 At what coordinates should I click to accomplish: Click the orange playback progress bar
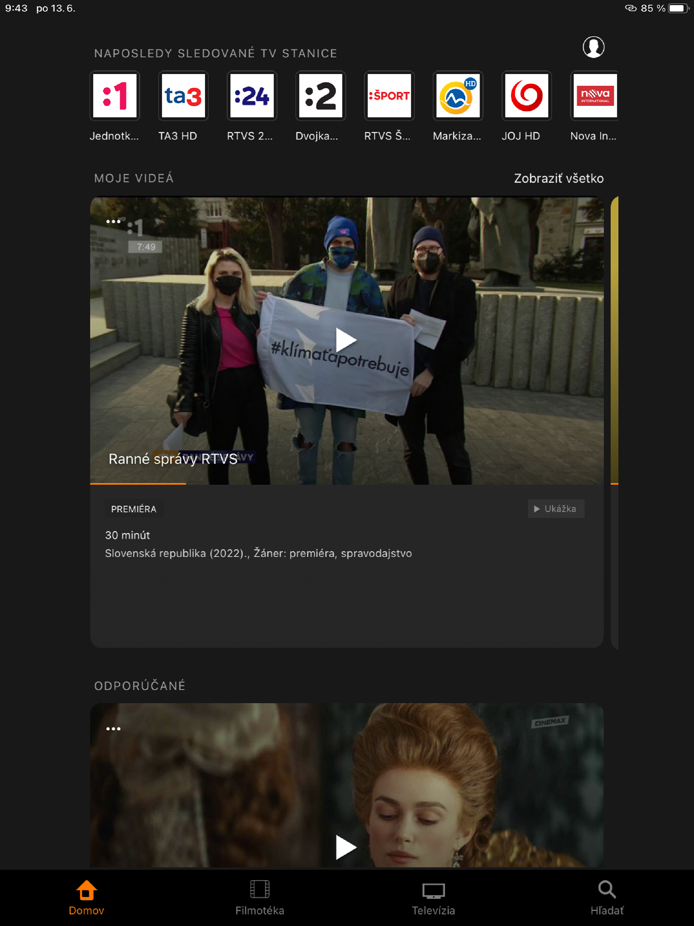(138, 484)
